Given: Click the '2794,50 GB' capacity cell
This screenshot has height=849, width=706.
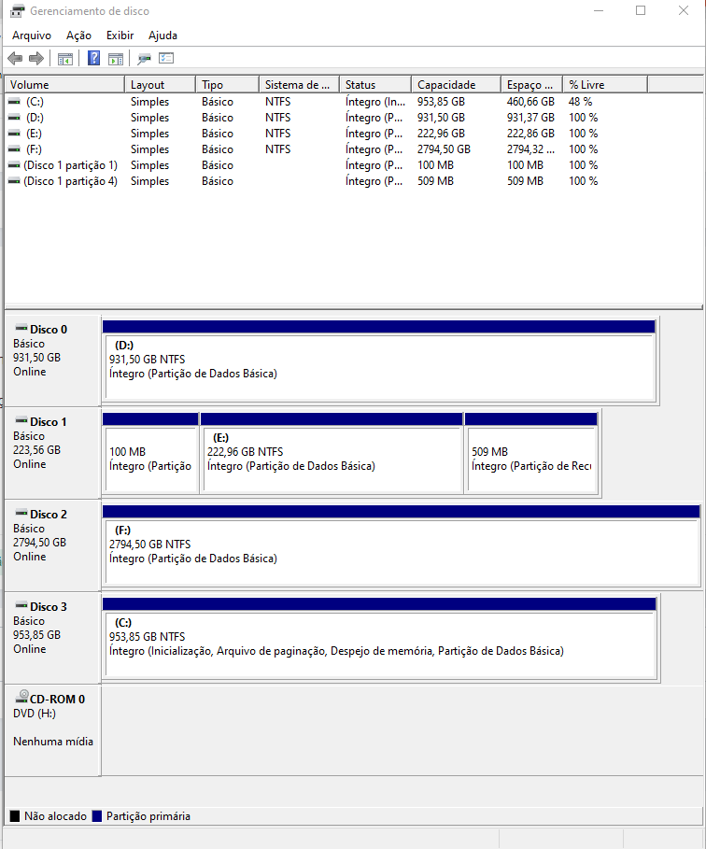Looking at the screenshot, I should [444, 149].
